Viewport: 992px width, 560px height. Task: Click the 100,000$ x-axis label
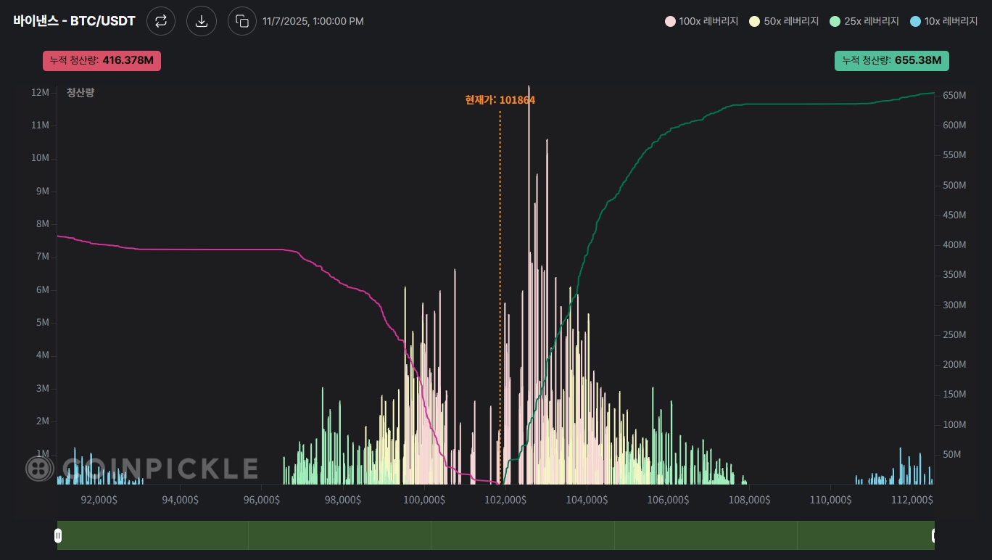tap(423, 500)
